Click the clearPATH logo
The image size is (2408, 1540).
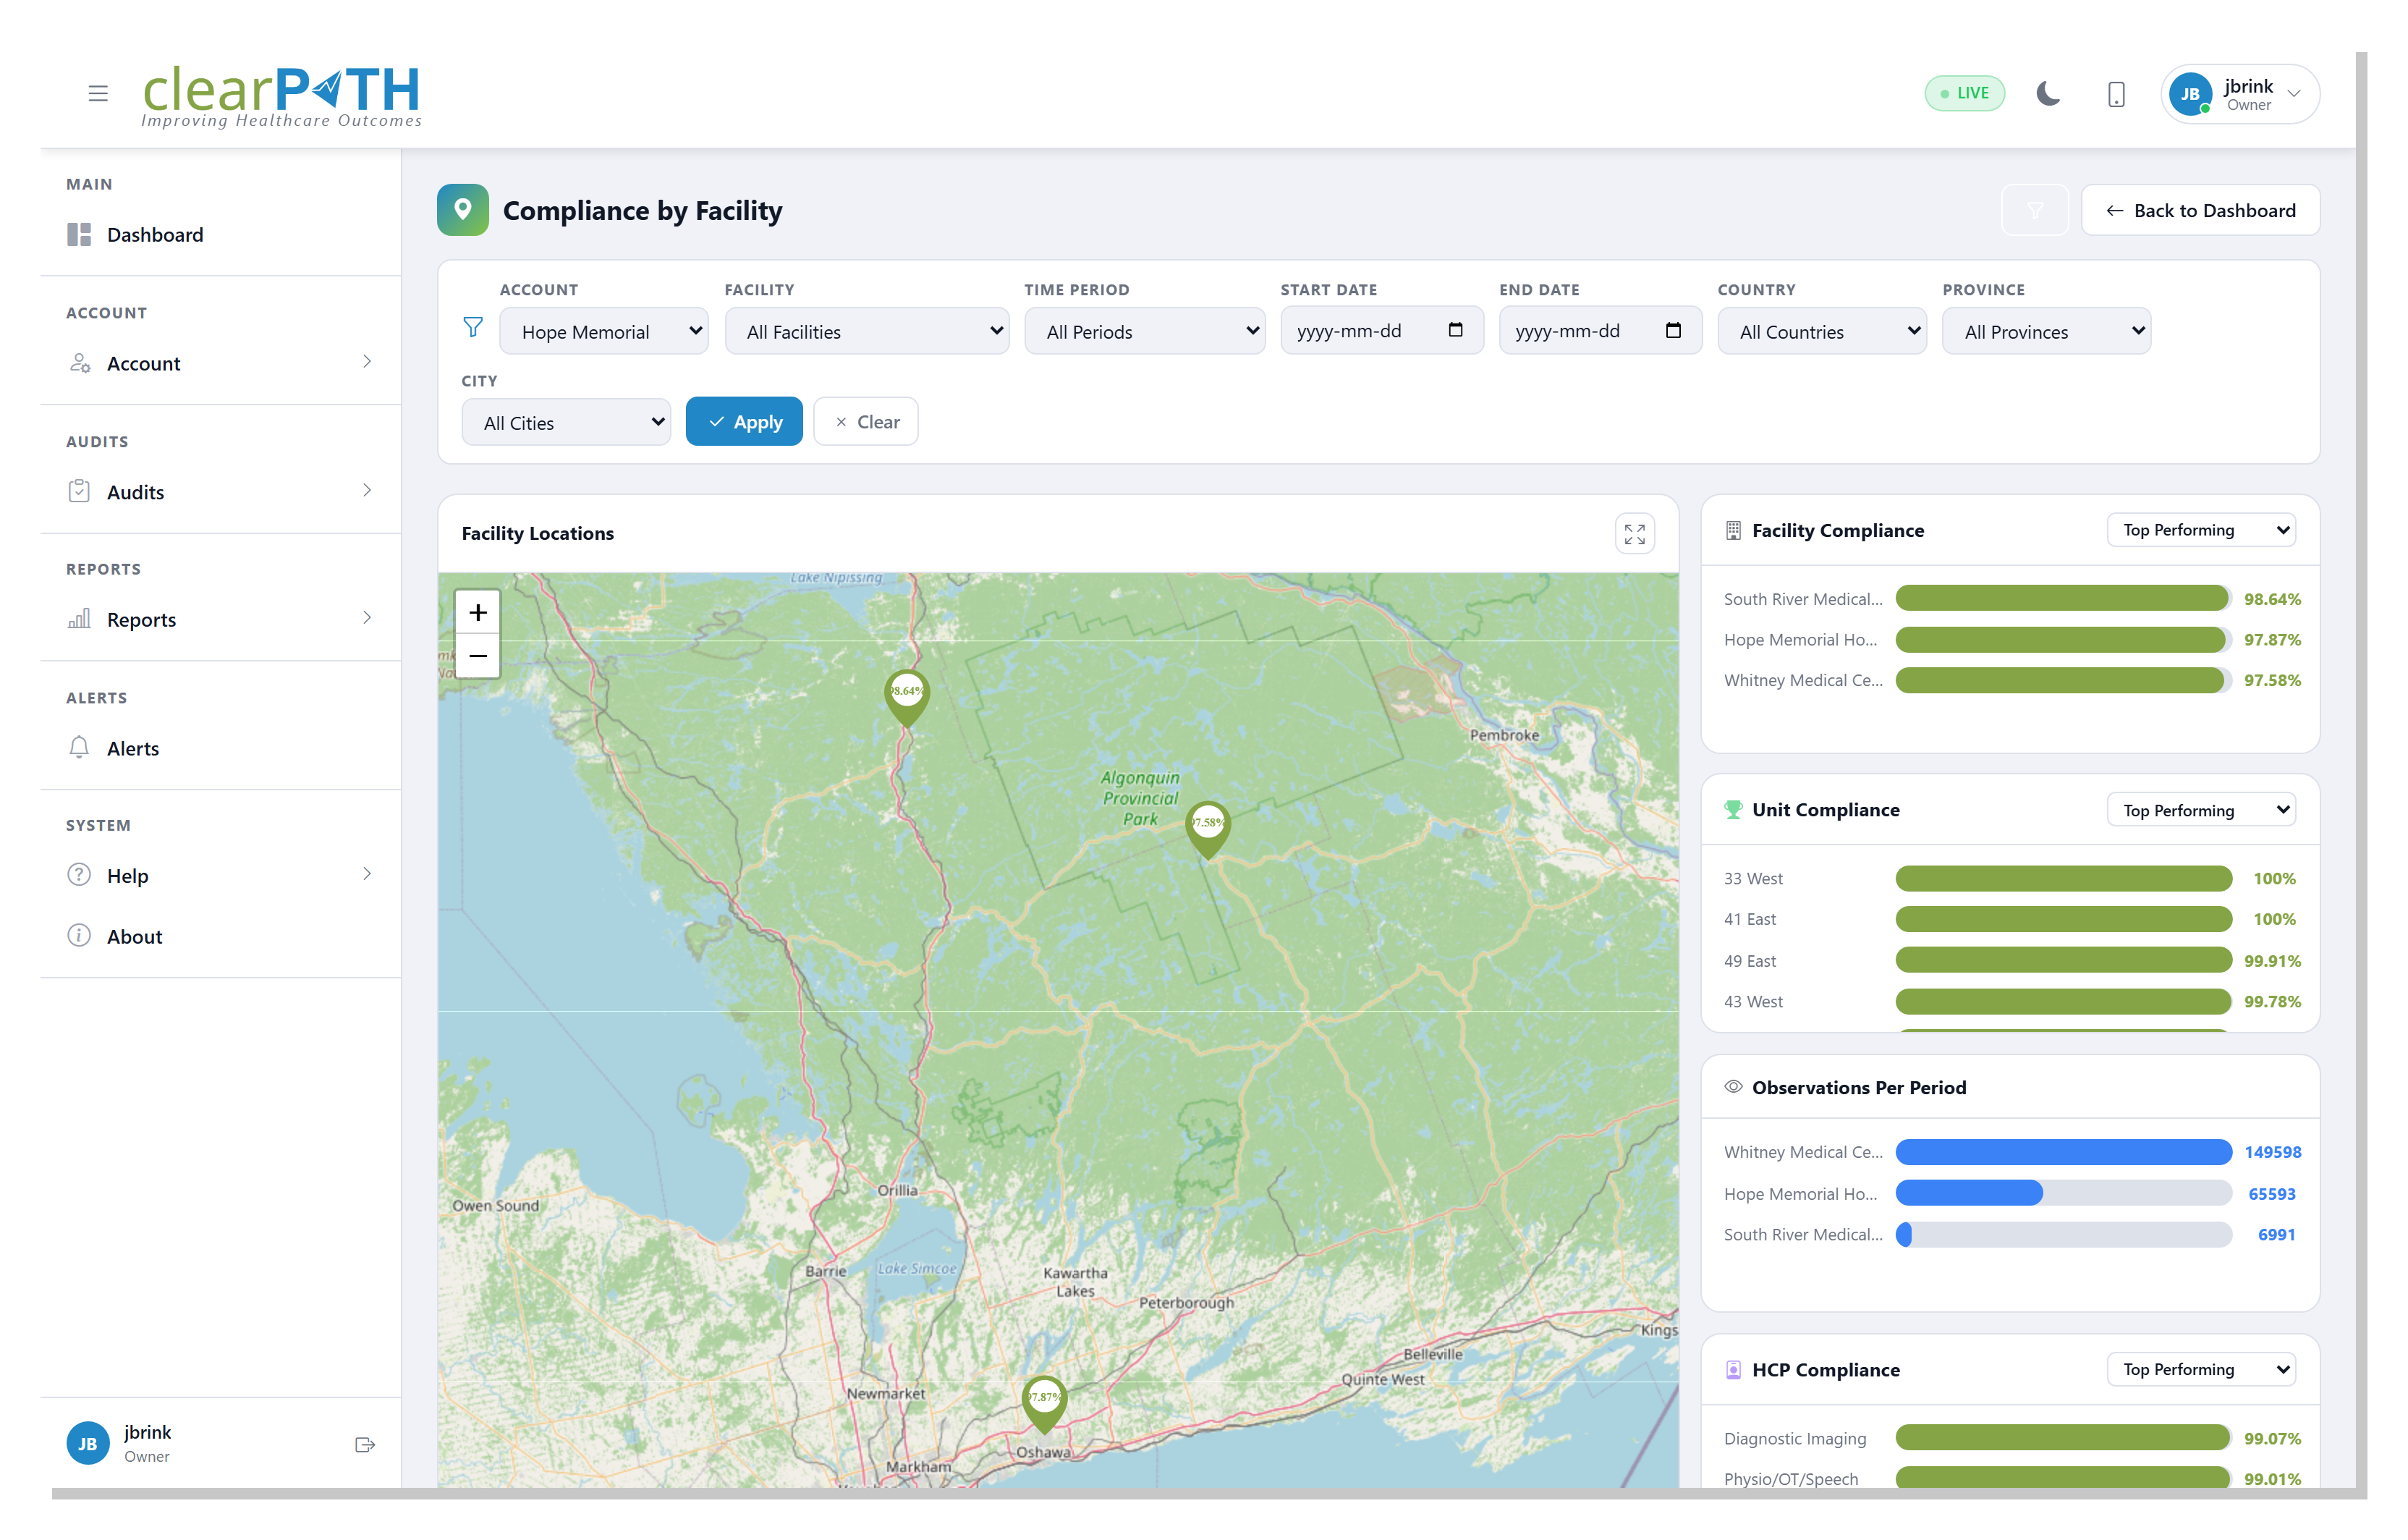(x=281, y=96)
